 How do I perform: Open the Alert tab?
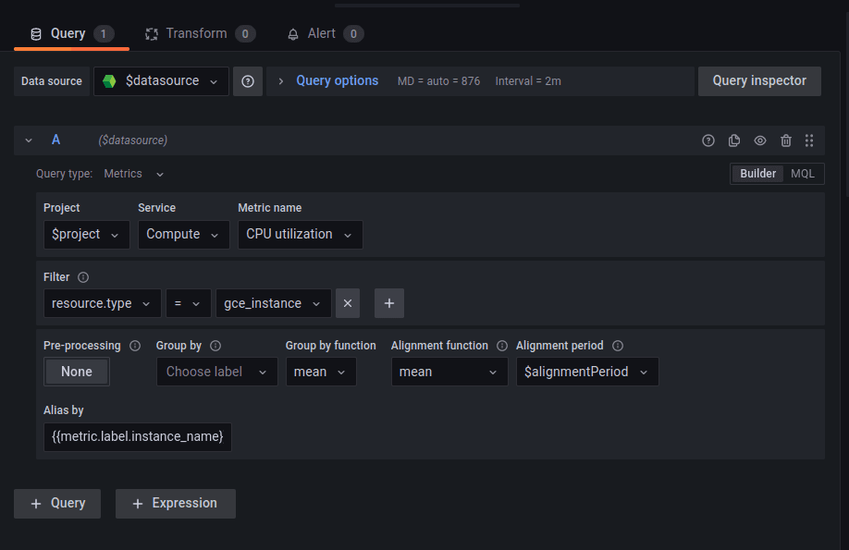pos(325,32)
